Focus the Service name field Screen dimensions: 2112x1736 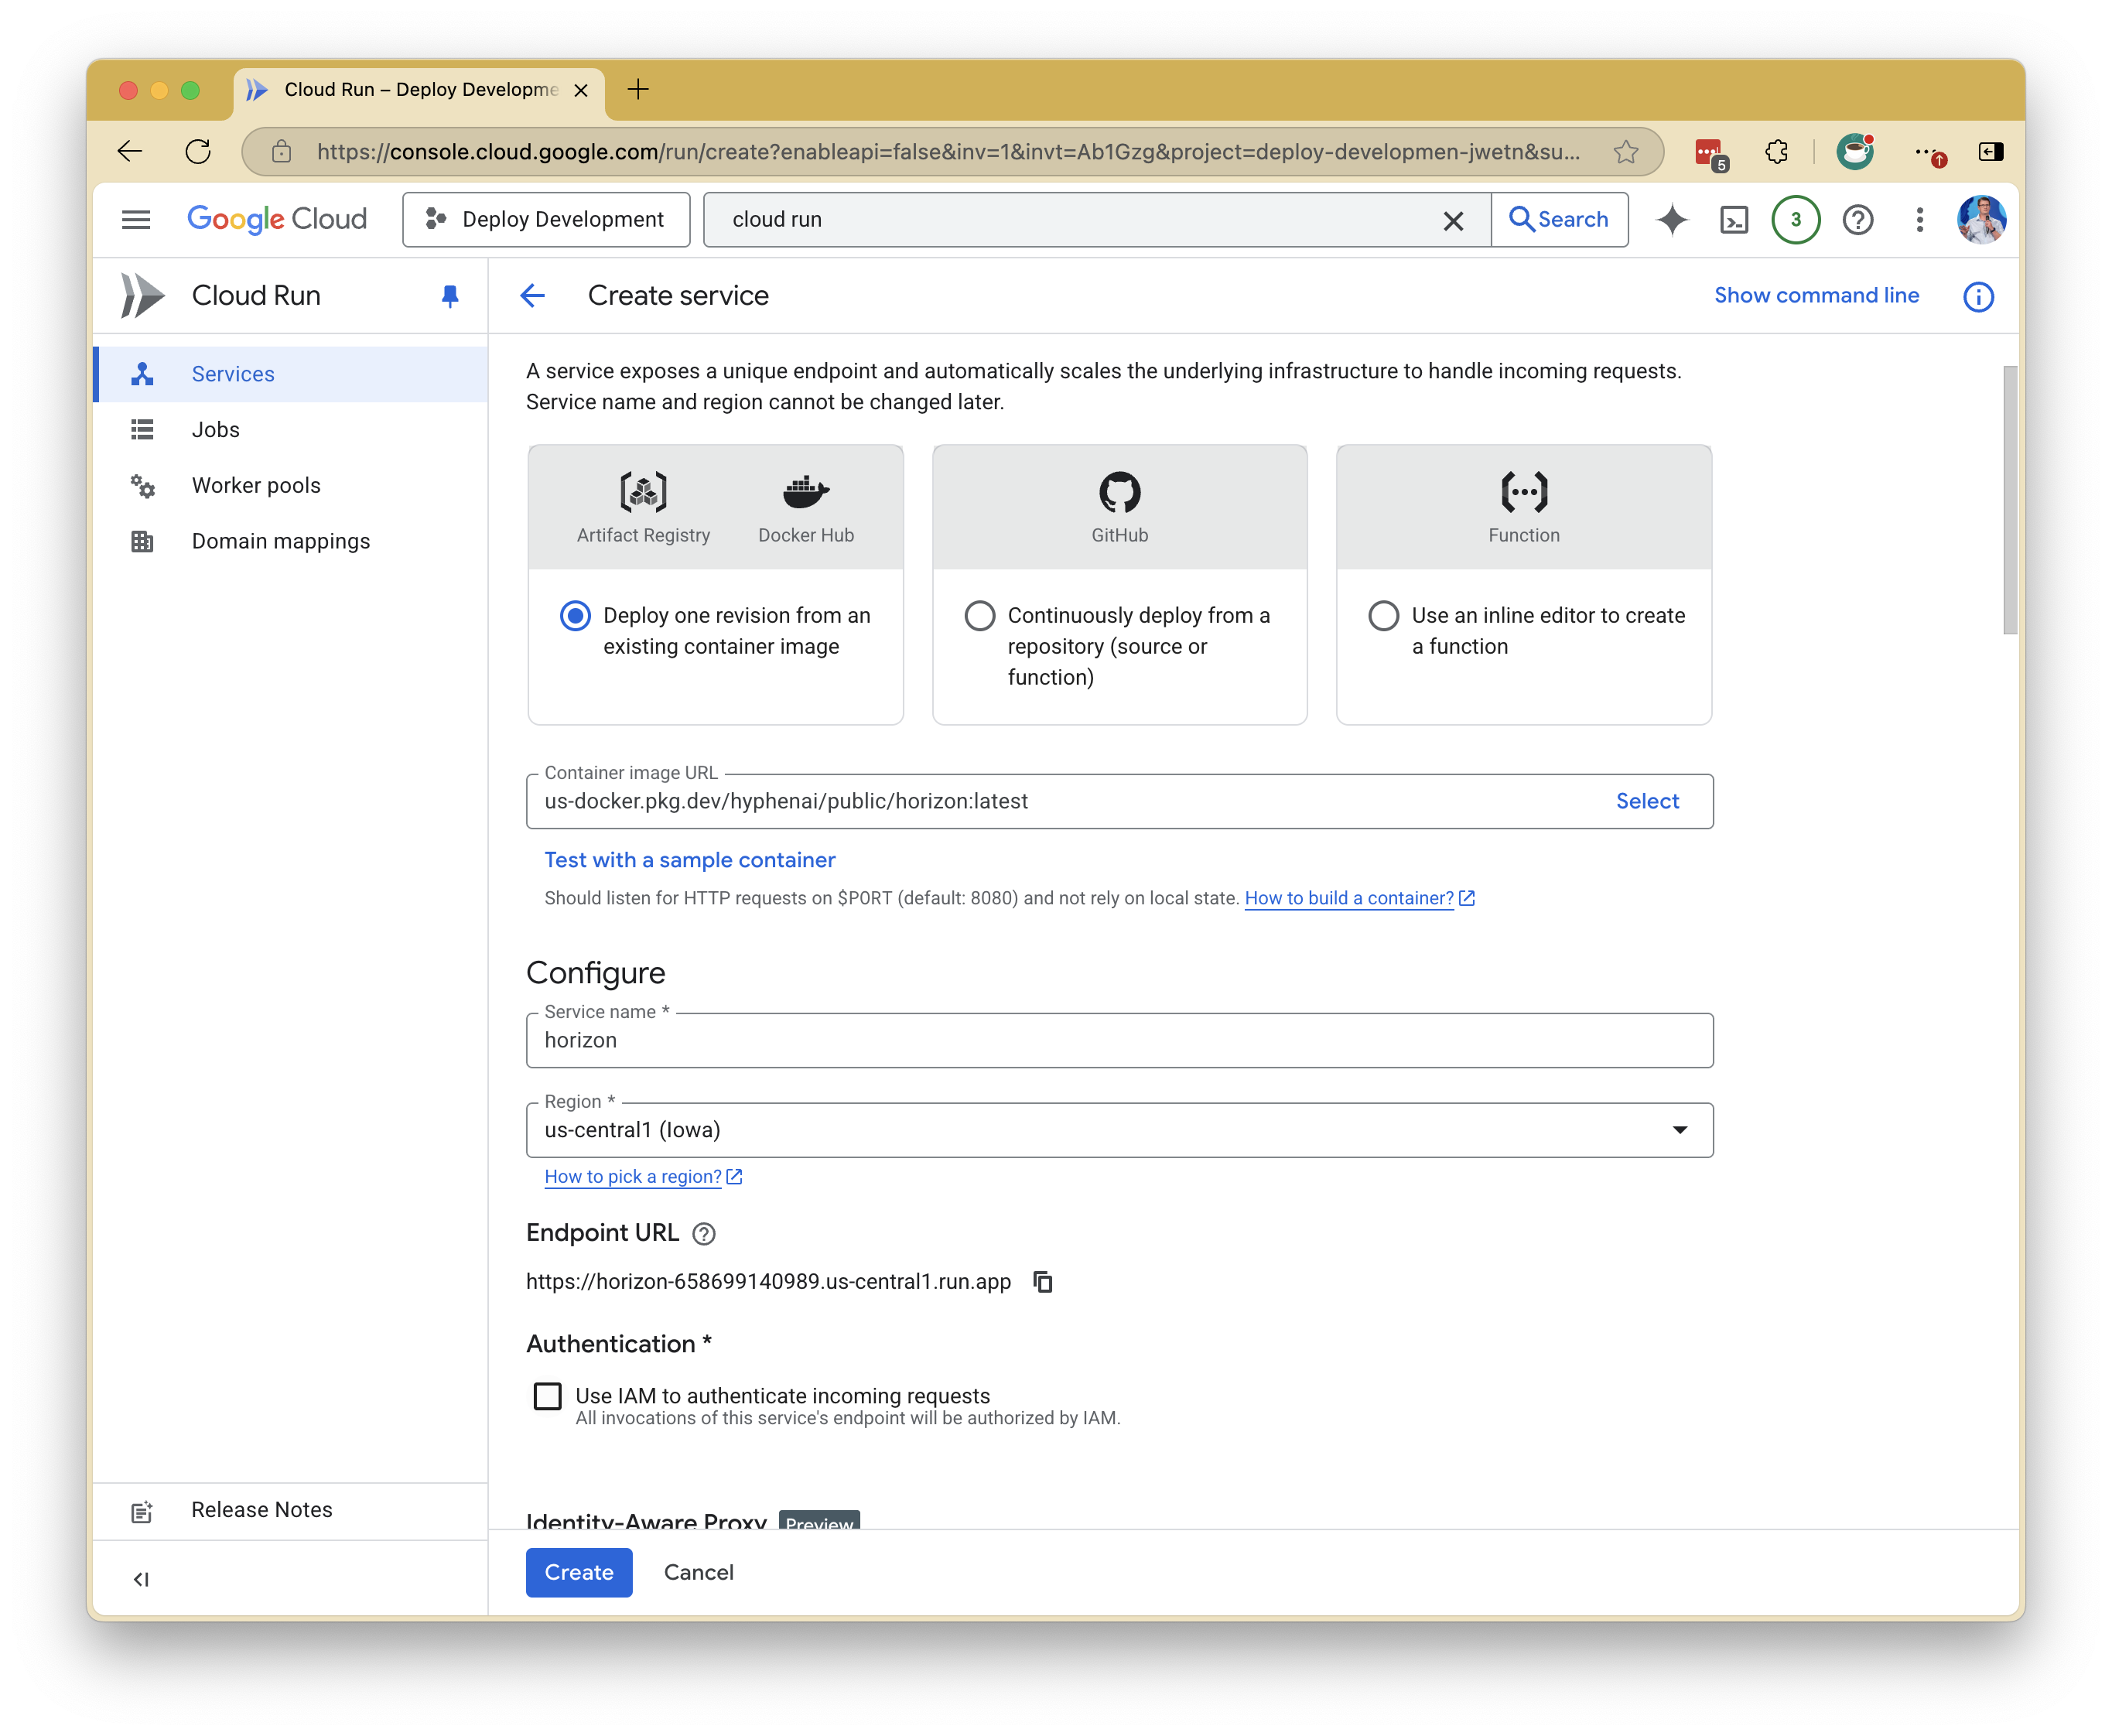[x=1119, y=1040]
